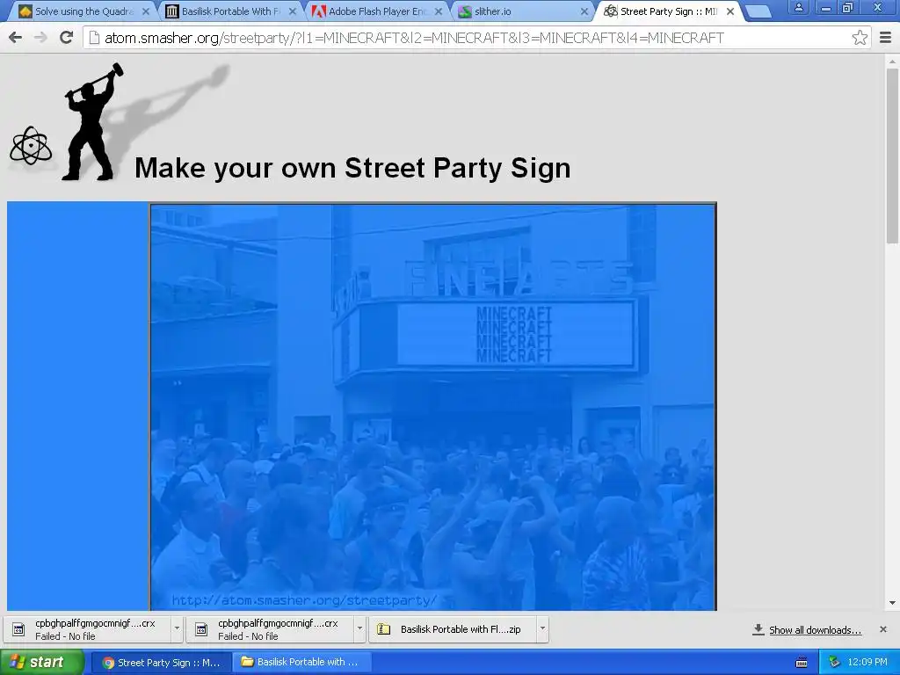This screenshot has height=675, width=900.
Task: Close the Solve using the Quadratic tab
Action: coord(146,11)
